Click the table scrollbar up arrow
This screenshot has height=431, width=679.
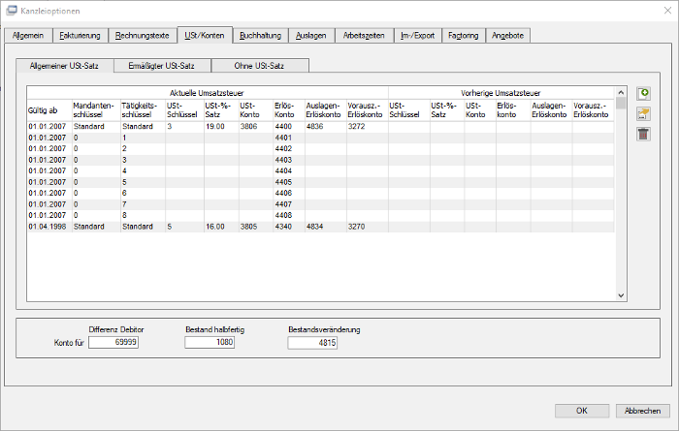pos(621,92)
